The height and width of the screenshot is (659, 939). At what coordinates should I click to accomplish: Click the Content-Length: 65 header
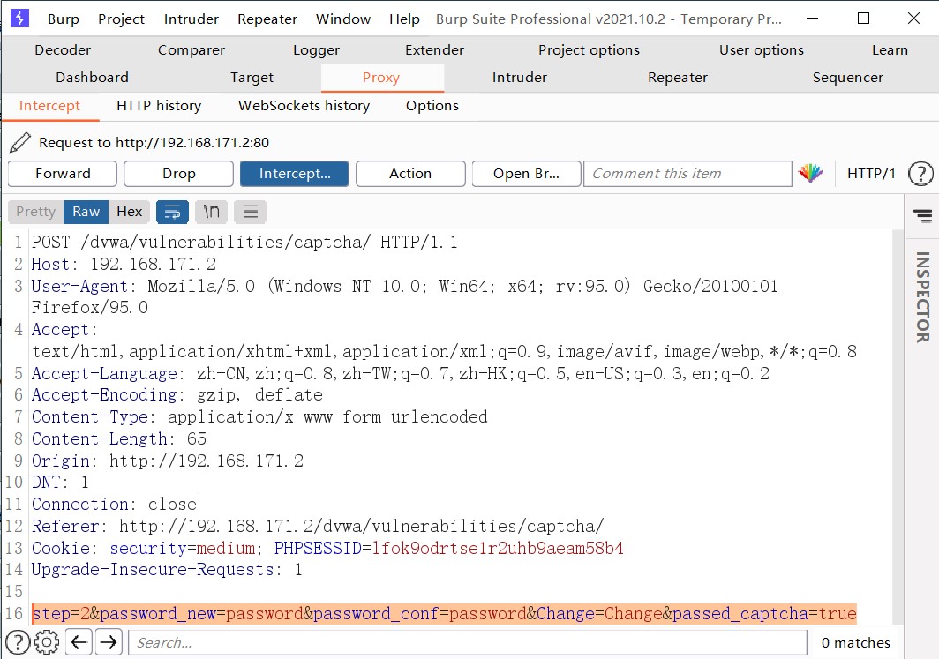pyautogui.click(x=118, y=438)
